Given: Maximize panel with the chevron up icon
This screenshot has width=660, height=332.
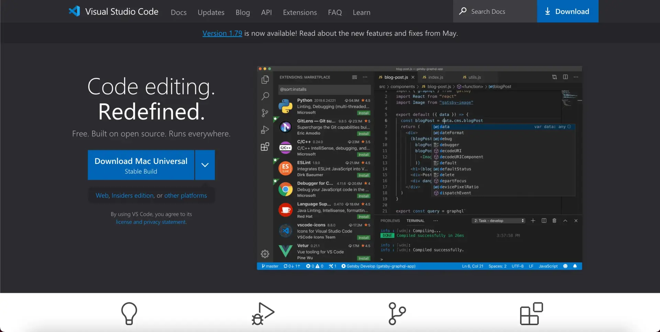Looking at the screenshot, I should [x=565, y=221].
